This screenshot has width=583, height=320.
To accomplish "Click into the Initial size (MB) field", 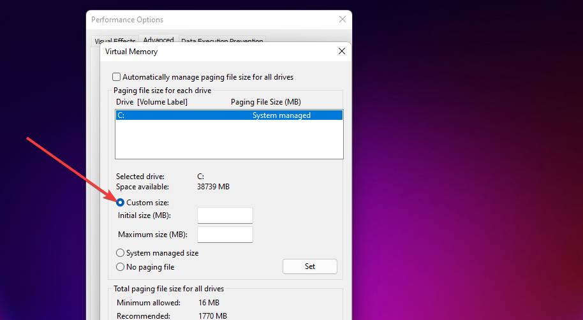I will (225, 215).
